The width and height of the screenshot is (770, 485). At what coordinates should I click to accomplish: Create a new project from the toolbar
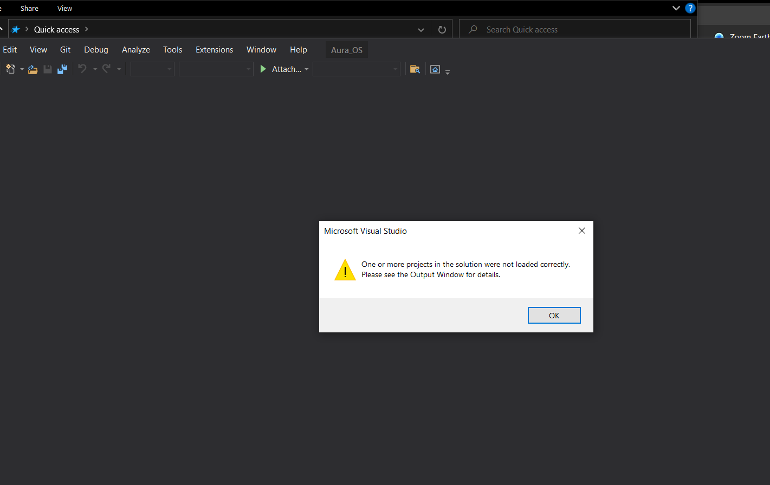10,69
